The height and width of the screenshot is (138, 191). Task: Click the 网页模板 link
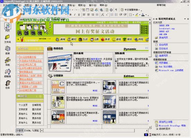tap(164, 63)
